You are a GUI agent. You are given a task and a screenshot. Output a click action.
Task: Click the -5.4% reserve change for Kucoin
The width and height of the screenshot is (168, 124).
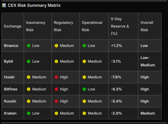tap(116, 101)
